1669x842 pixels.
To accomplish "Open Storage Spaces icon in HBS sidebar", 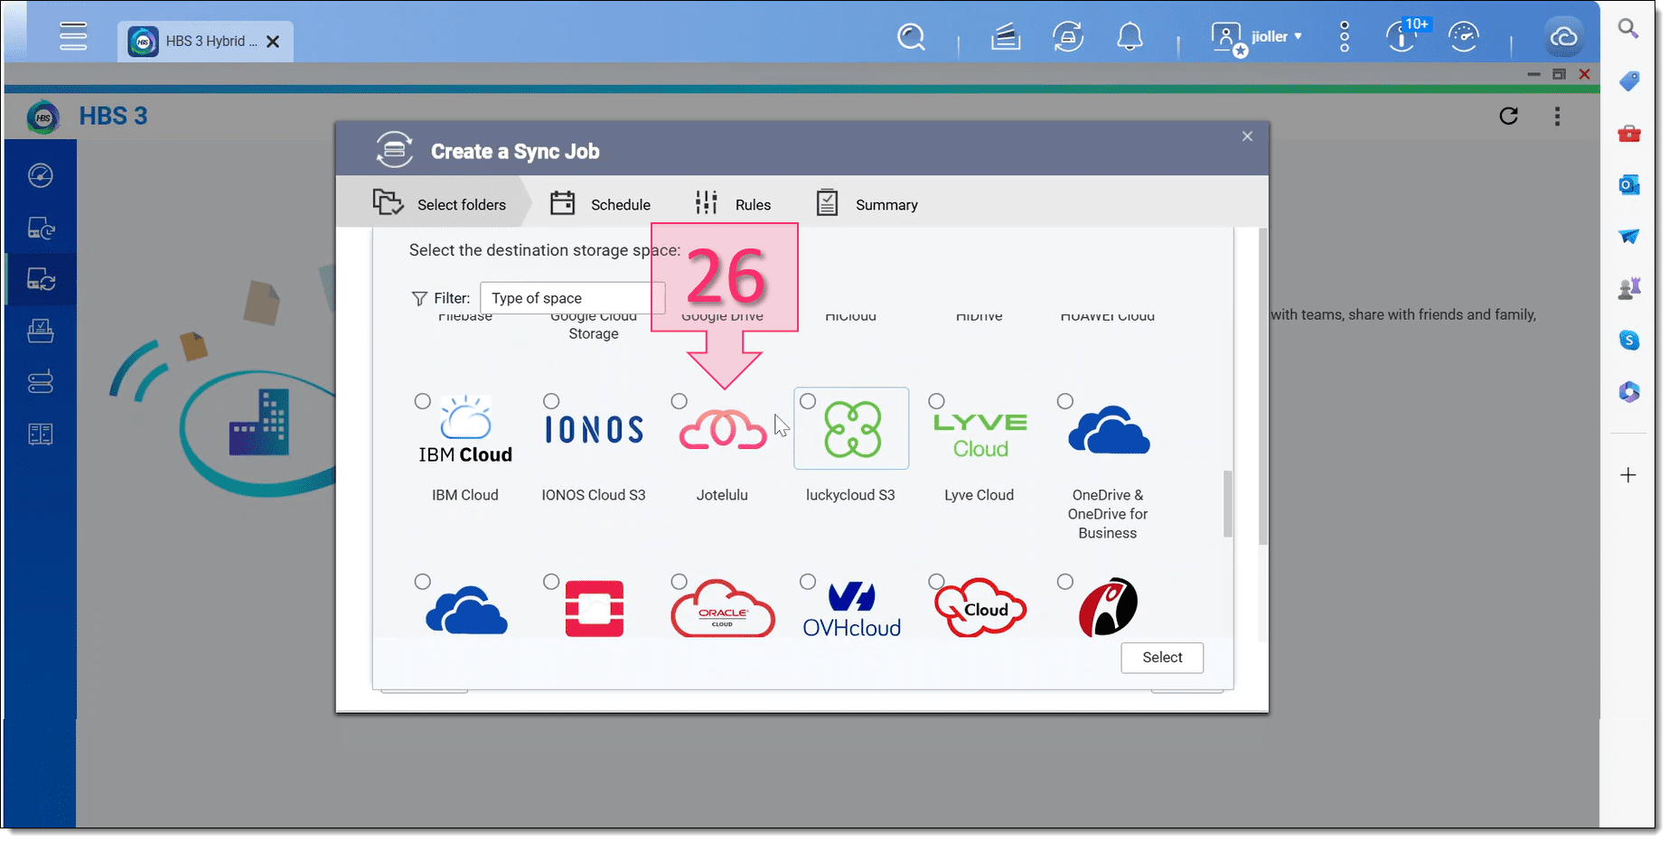I will [x=41, y=382].
